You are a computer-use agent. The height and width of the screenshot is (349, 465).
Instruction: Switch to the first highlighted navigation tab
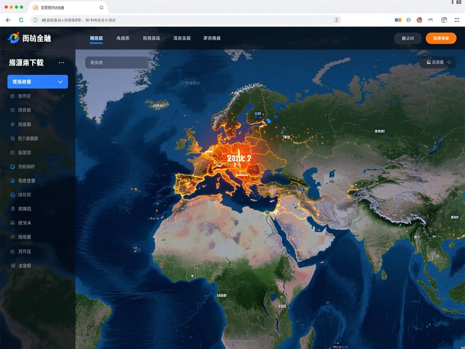(96, 38)
